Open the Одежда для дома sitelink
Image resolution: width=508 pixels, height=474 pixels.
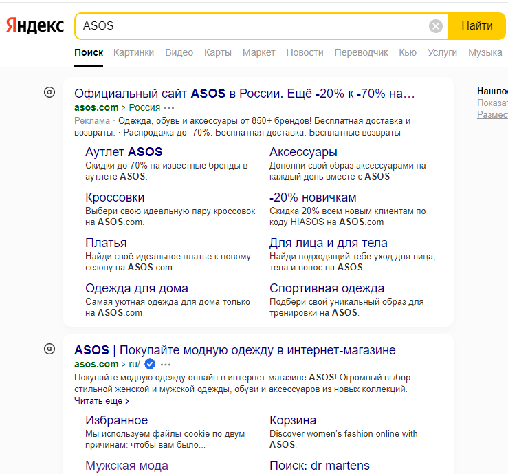coord(137,288)
